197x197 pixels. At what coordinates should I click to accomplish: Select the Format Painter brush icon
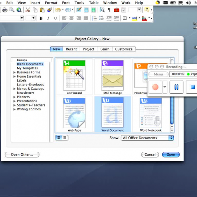coord(49,10)
